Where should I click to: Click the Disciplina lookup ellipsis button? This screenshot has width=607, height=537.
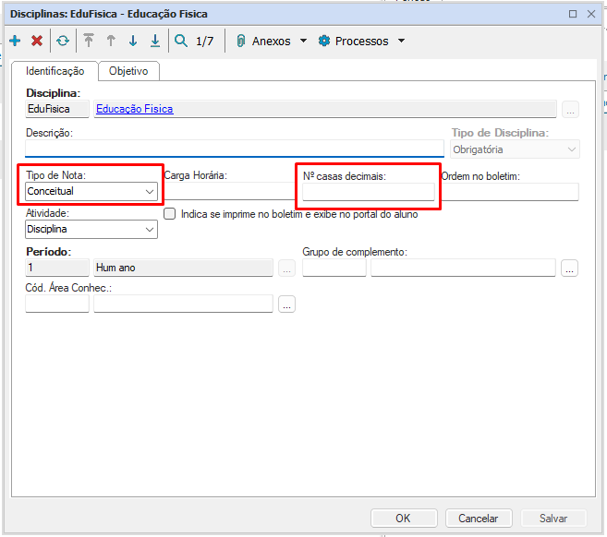(570, 110)
